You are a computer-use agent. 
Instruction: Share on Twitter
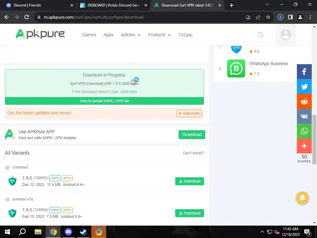click(x=304, y=87)
